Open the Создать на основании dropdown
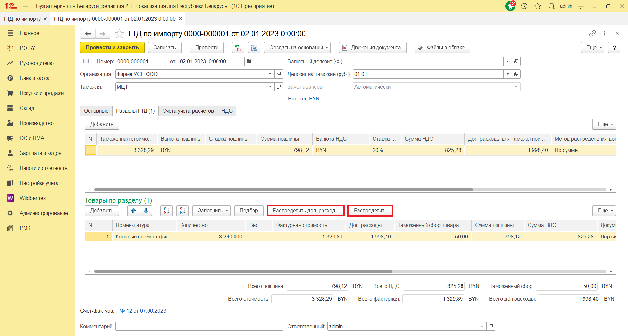The width and height of the screenshot is (628, 336). pyautogui.click(x=297, y=48)
